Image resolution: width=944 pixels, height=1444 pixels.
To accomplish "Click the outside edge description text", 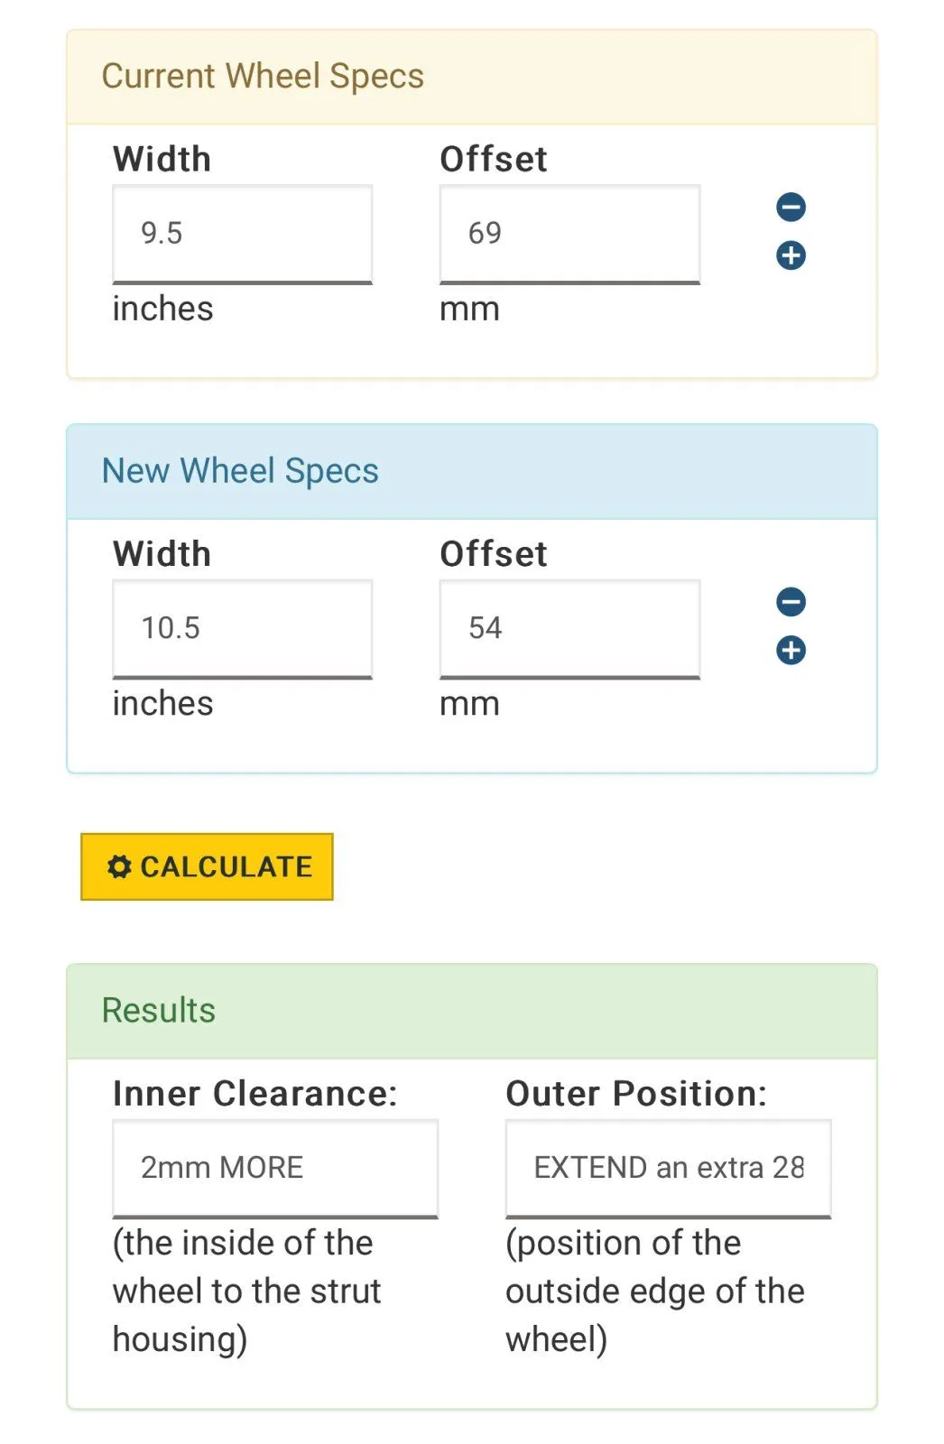I will click(x=654, y=1291).
